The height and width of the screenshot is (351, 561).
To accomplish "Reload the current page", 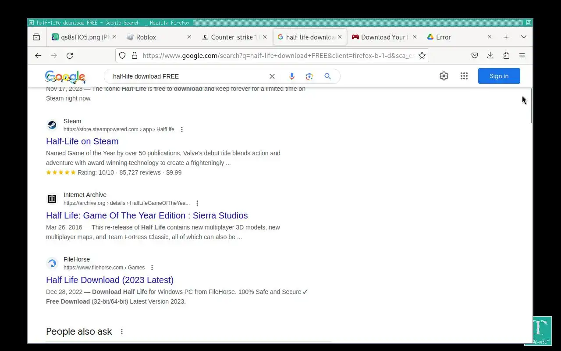I will [70, 55].
